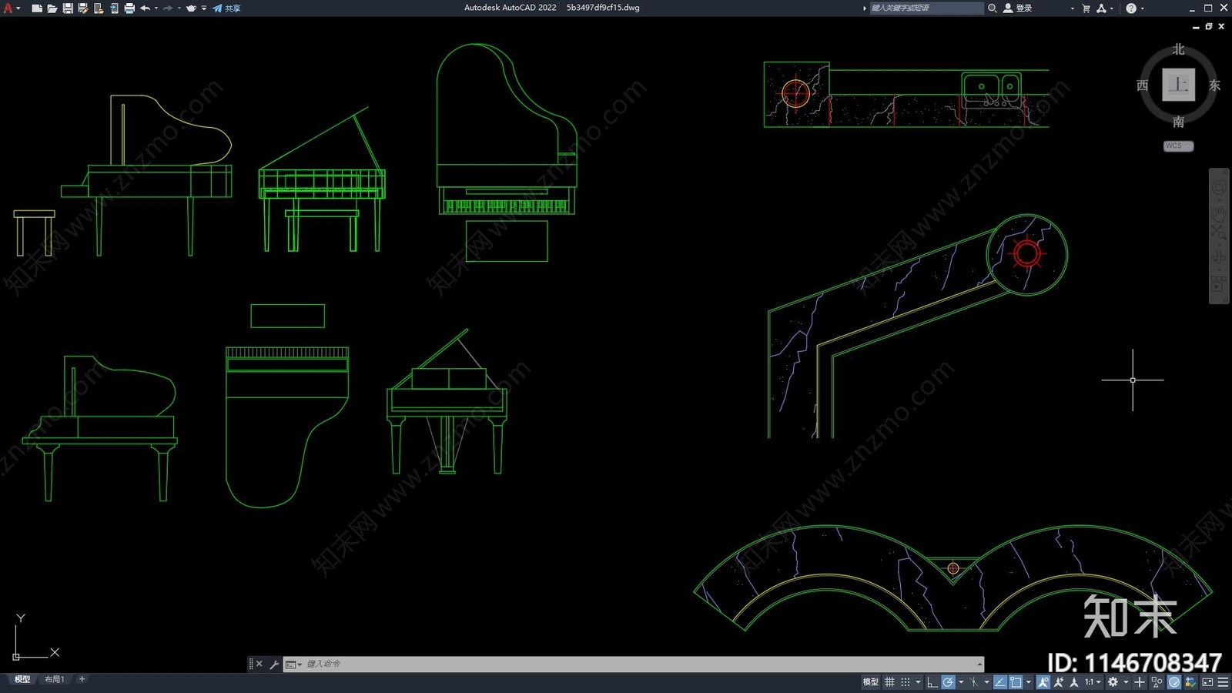This screenshot has height=693, width=1232.
Task: Click the annotation monitor plus icon in status bar
Action: pyautogui.click(x=1140, y=682)
